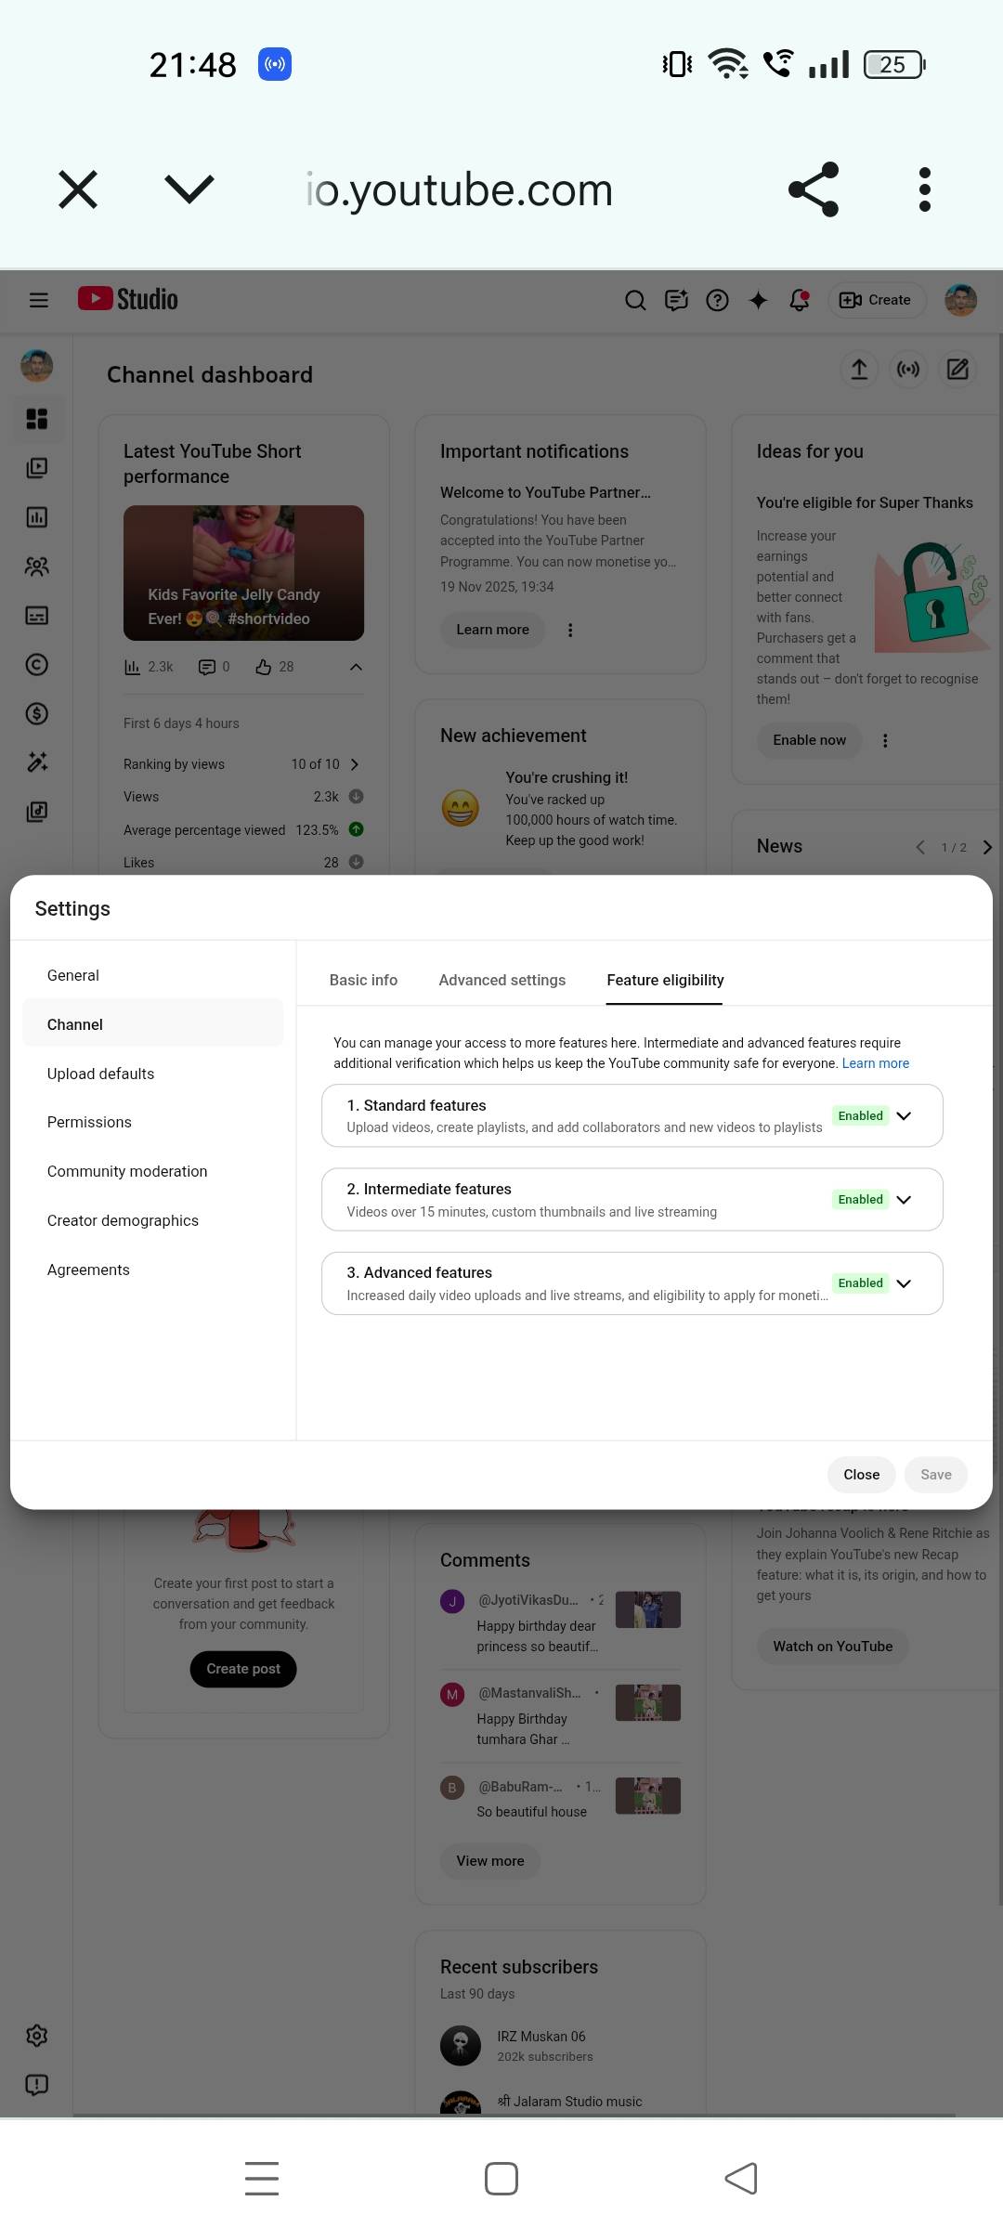Open the notifications bell icon
This screenshot has height=2240, width=1003.
click(x=799, y=300)
